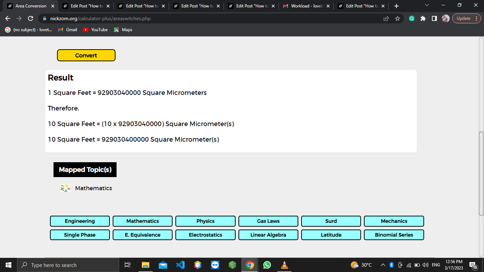Screen dimensions: 484x272
Task: Click the Windows 'Type here to search' box
Action: [68, 265]
